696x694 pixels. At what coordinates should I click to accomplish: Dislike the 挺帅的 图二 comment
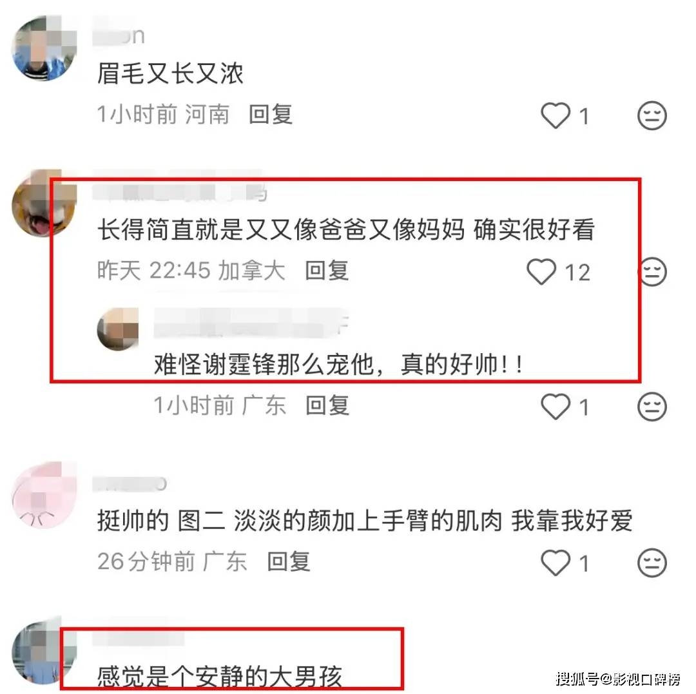[652, 562]
